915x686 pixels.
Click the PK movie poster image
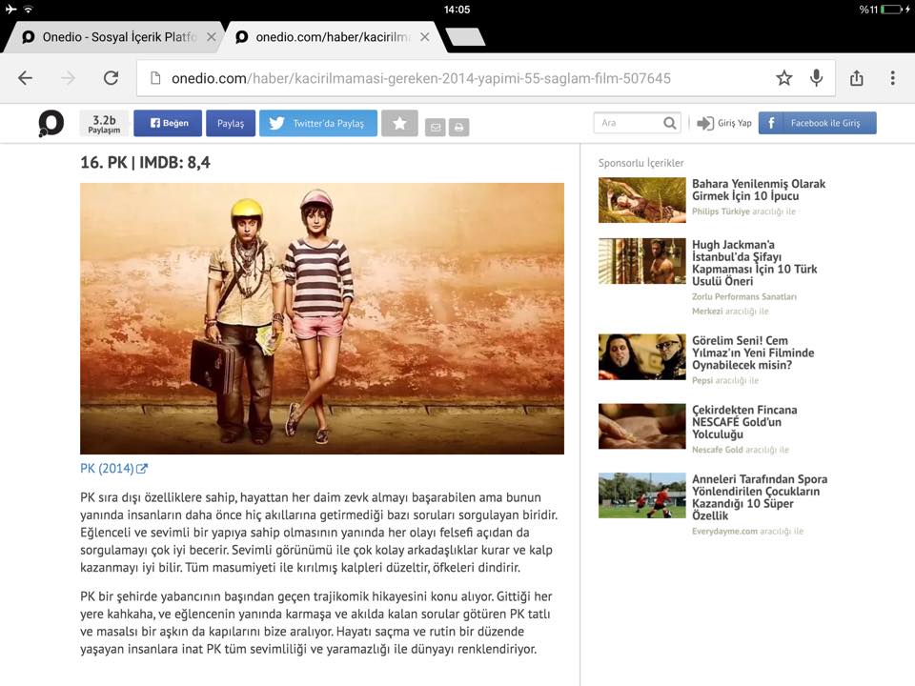[322, 318]
